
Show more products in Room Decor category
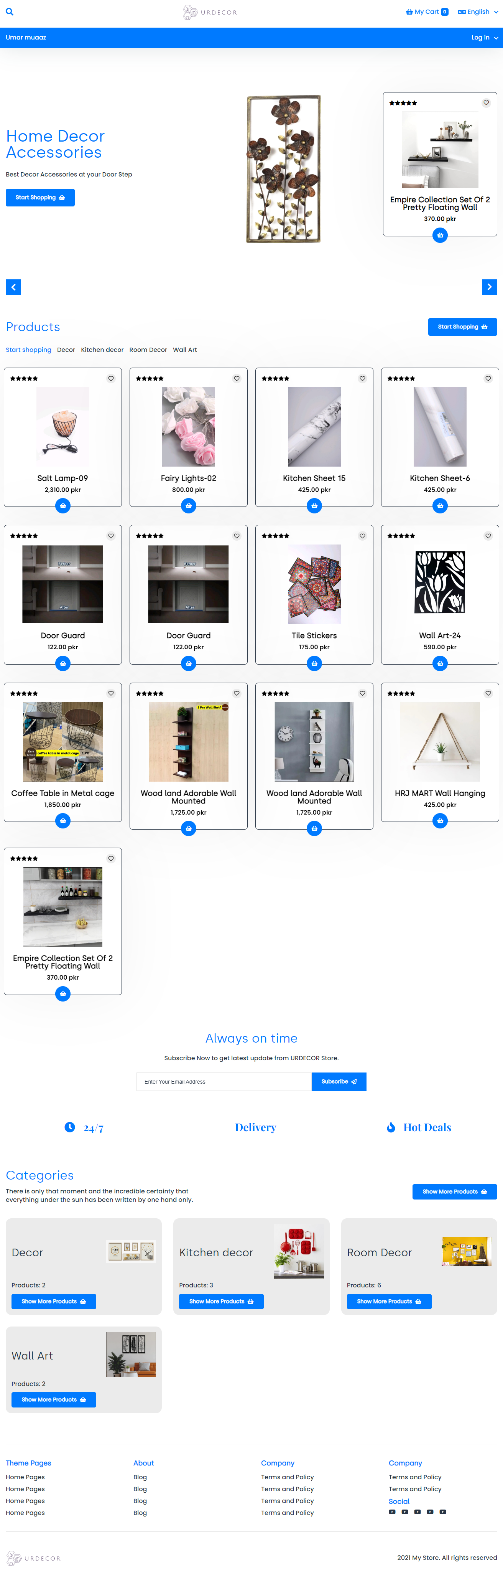tap(389, 1301)
